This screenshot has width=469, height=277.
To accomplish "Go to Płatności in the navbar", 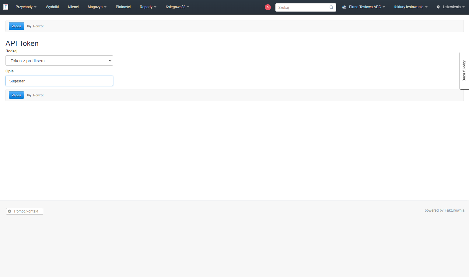I will pos(123,7).
